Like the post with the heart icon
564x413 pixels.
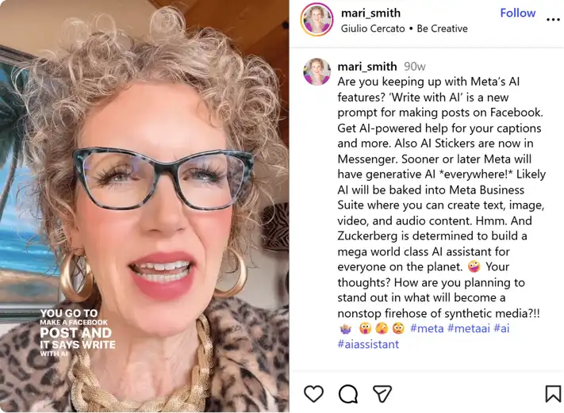[x=313, y=394]
